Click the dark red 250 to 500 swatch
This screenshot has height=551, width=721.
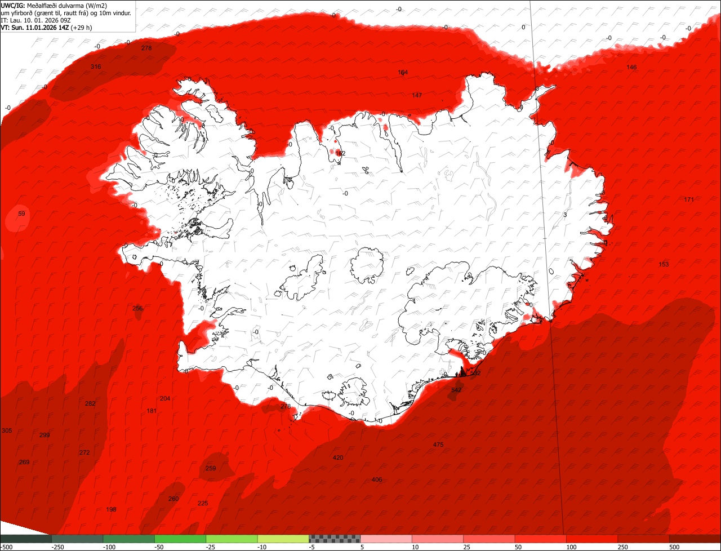click(x=643, y=539)
